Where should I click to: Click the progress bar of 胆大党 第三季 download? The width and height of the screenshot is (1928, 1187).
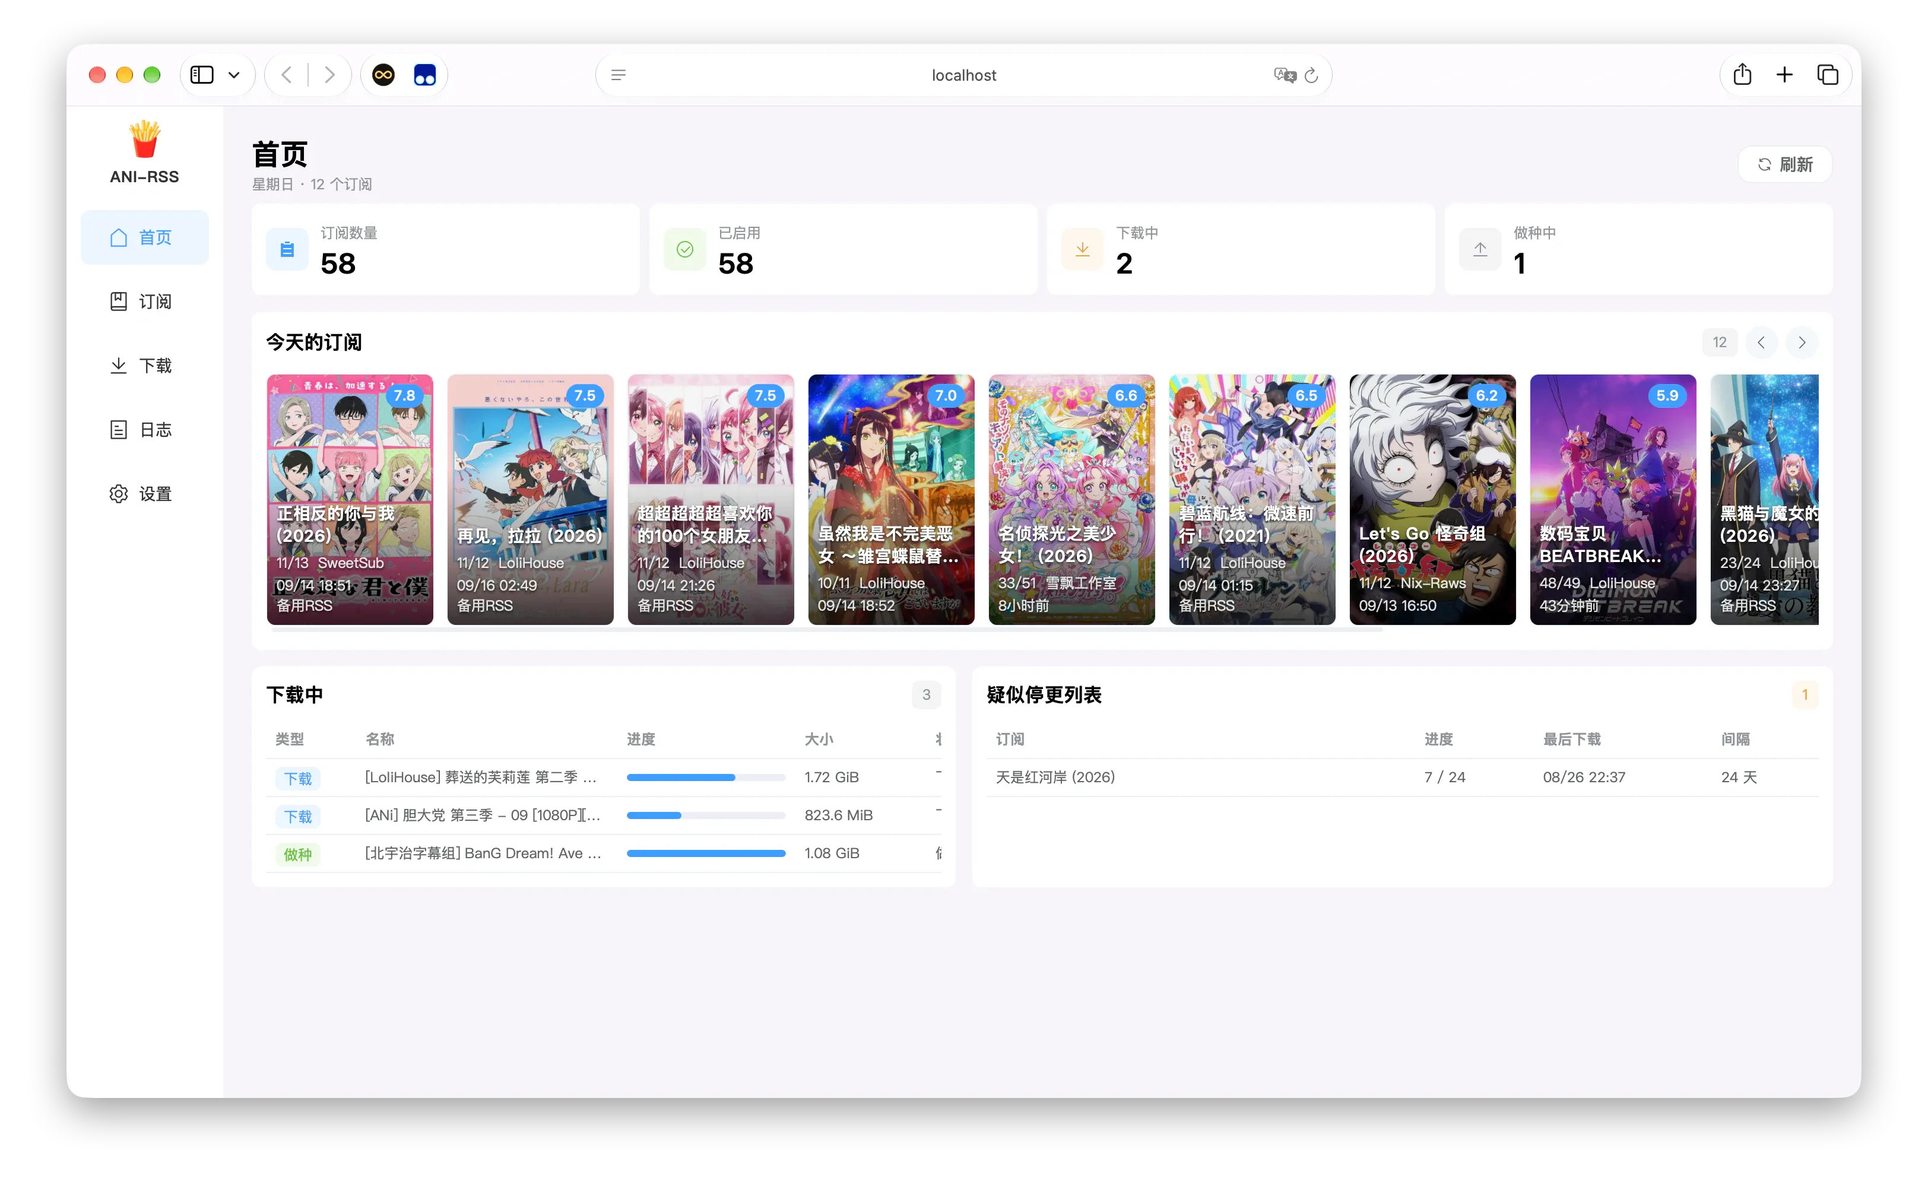tap(706, 815)
